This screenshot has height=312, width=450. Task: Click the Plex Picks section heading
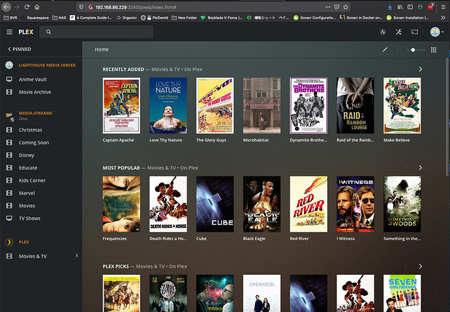pyautogui.click(x=115, y=266)
